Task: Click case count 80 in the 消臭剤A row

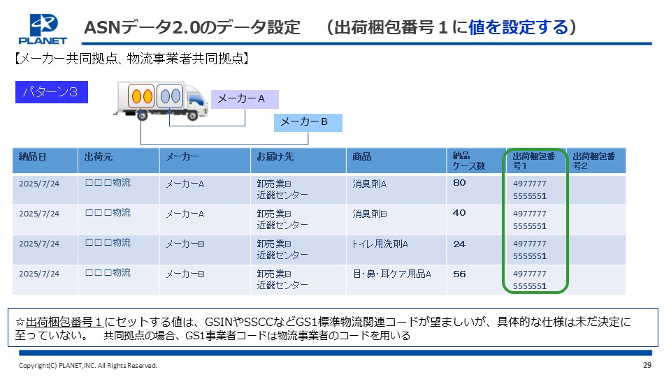Action: (459, 183)
